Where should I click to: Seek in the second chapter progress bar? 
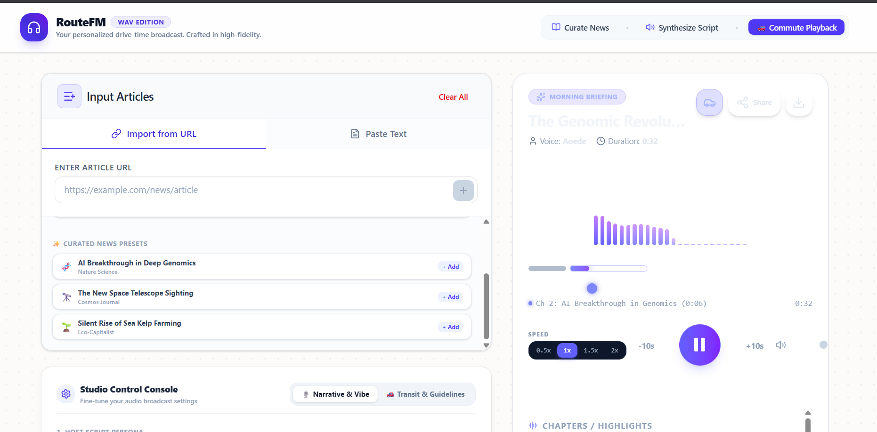coord(609,269)
